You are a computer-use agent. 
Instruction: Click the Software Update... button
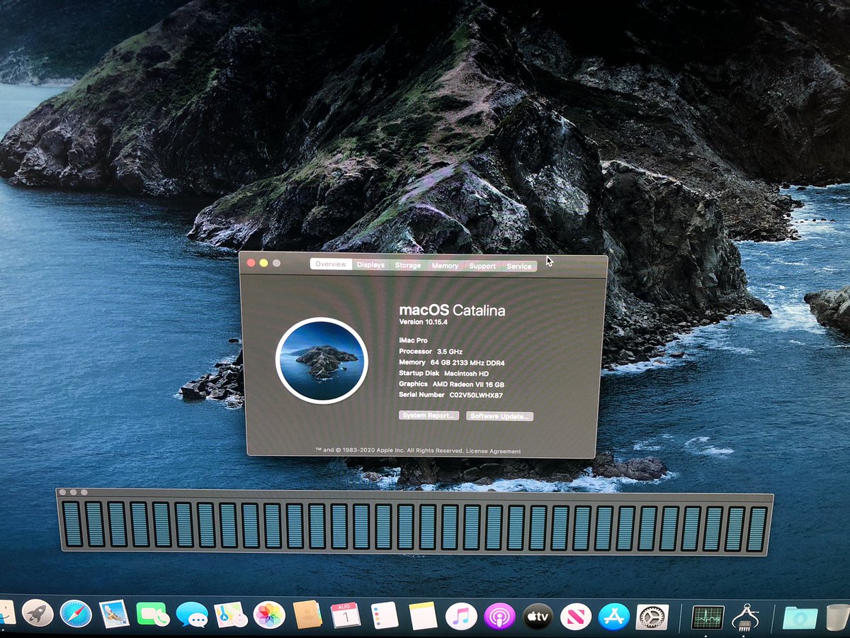499,416
